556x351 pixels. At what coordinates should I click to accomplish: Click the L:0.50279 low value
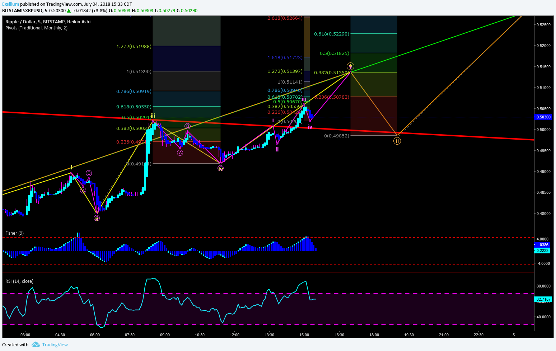(165, 11)
